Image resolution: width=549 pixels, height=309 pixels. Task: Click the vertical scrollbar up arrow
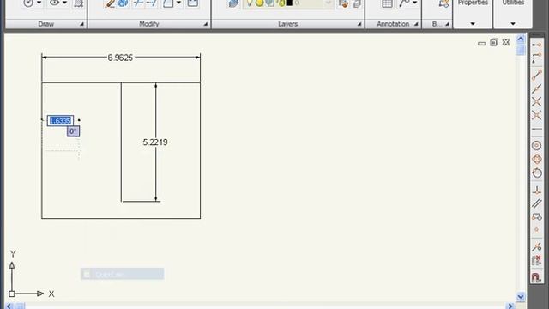click(x=521, y=39)
